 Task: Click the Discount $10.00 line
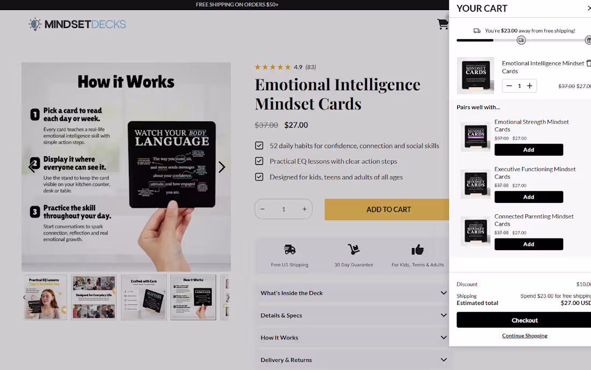pos(523,284)
